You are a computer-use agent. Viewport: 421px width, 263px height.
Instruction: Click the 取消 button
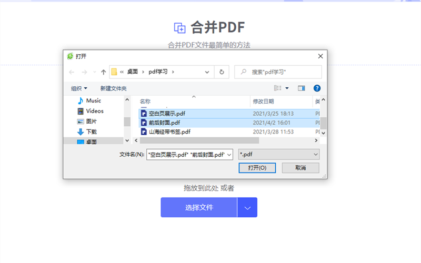[300, 168]
